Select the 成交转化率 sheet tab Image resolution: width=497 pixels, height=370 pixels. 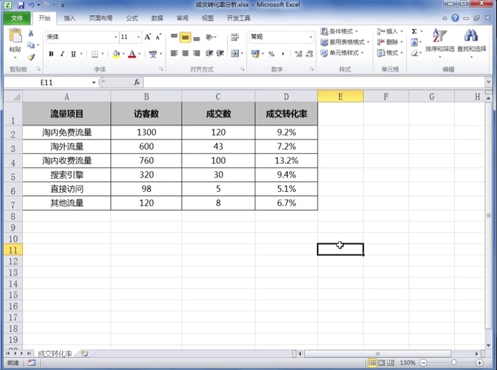click(55, 353)
